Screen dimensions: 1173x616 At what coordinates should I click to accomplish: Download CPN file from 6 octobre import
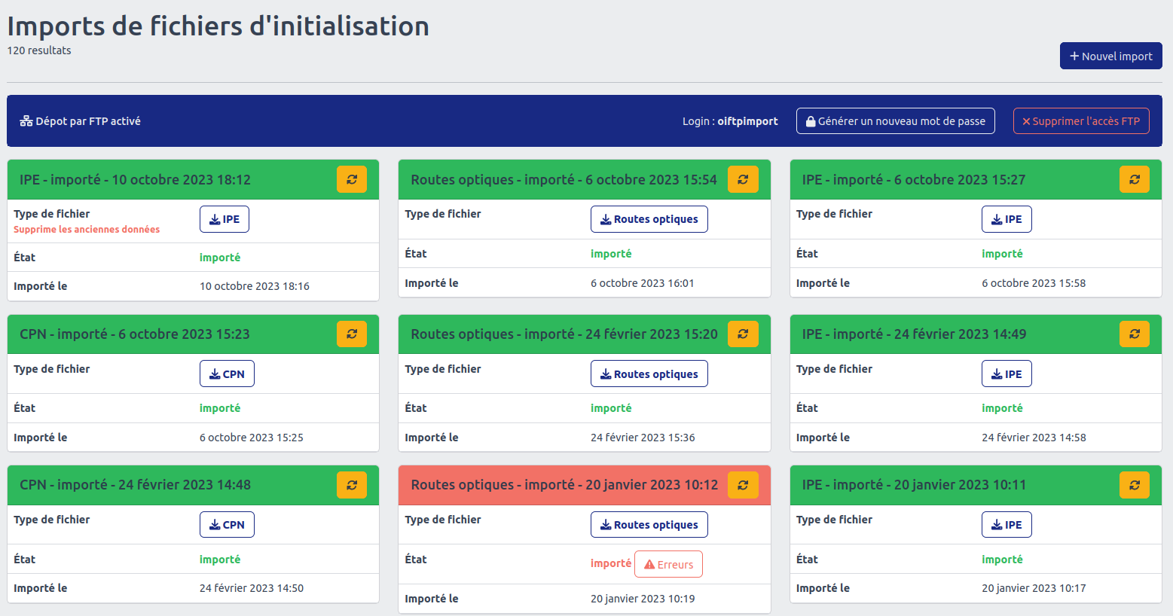coord(227,374)
